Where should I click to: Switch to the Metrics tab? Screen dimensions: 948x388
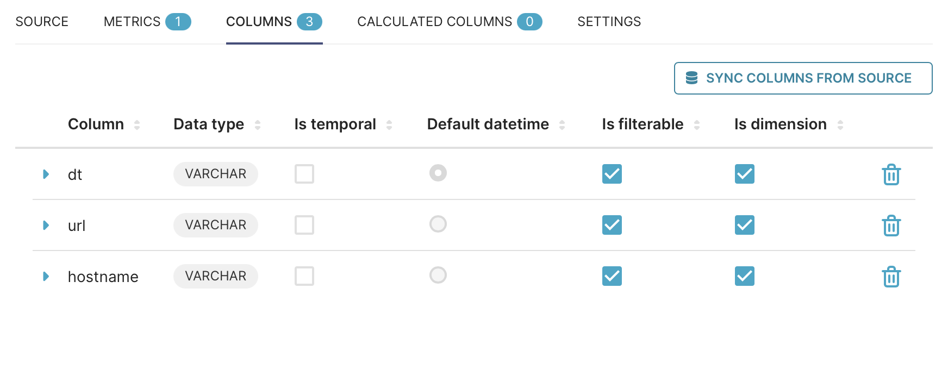pyautogui.click(x=147, y=22)
